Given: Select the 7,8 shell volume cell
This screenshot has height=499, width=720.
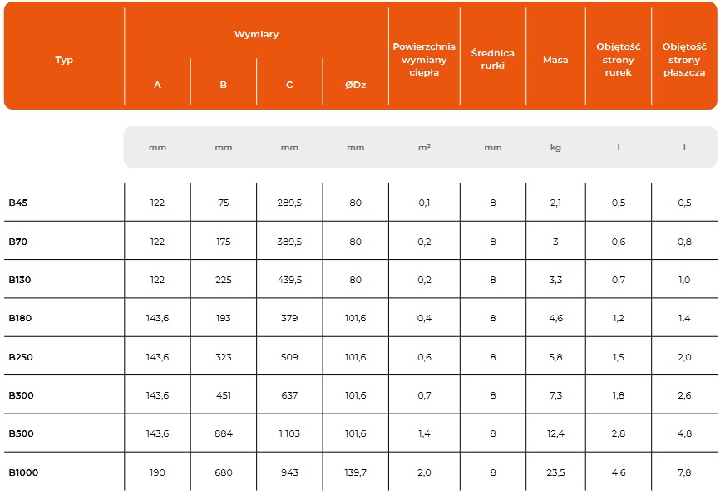Looking at the screenshot, I should (684, 472).
